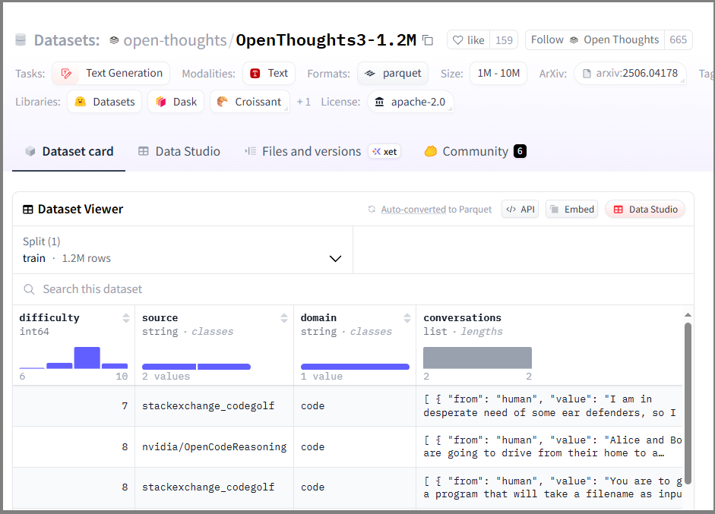Viewport: 715px width, 514px height.
Task: Select the Datasets library tag
Action: pyautogui.click(x=105, y=102)
